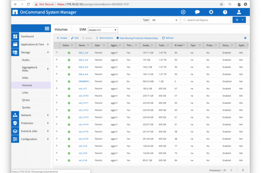261x173 pixels.
Task: Click the Not Secure warning icon
Action: coord(36,4)
